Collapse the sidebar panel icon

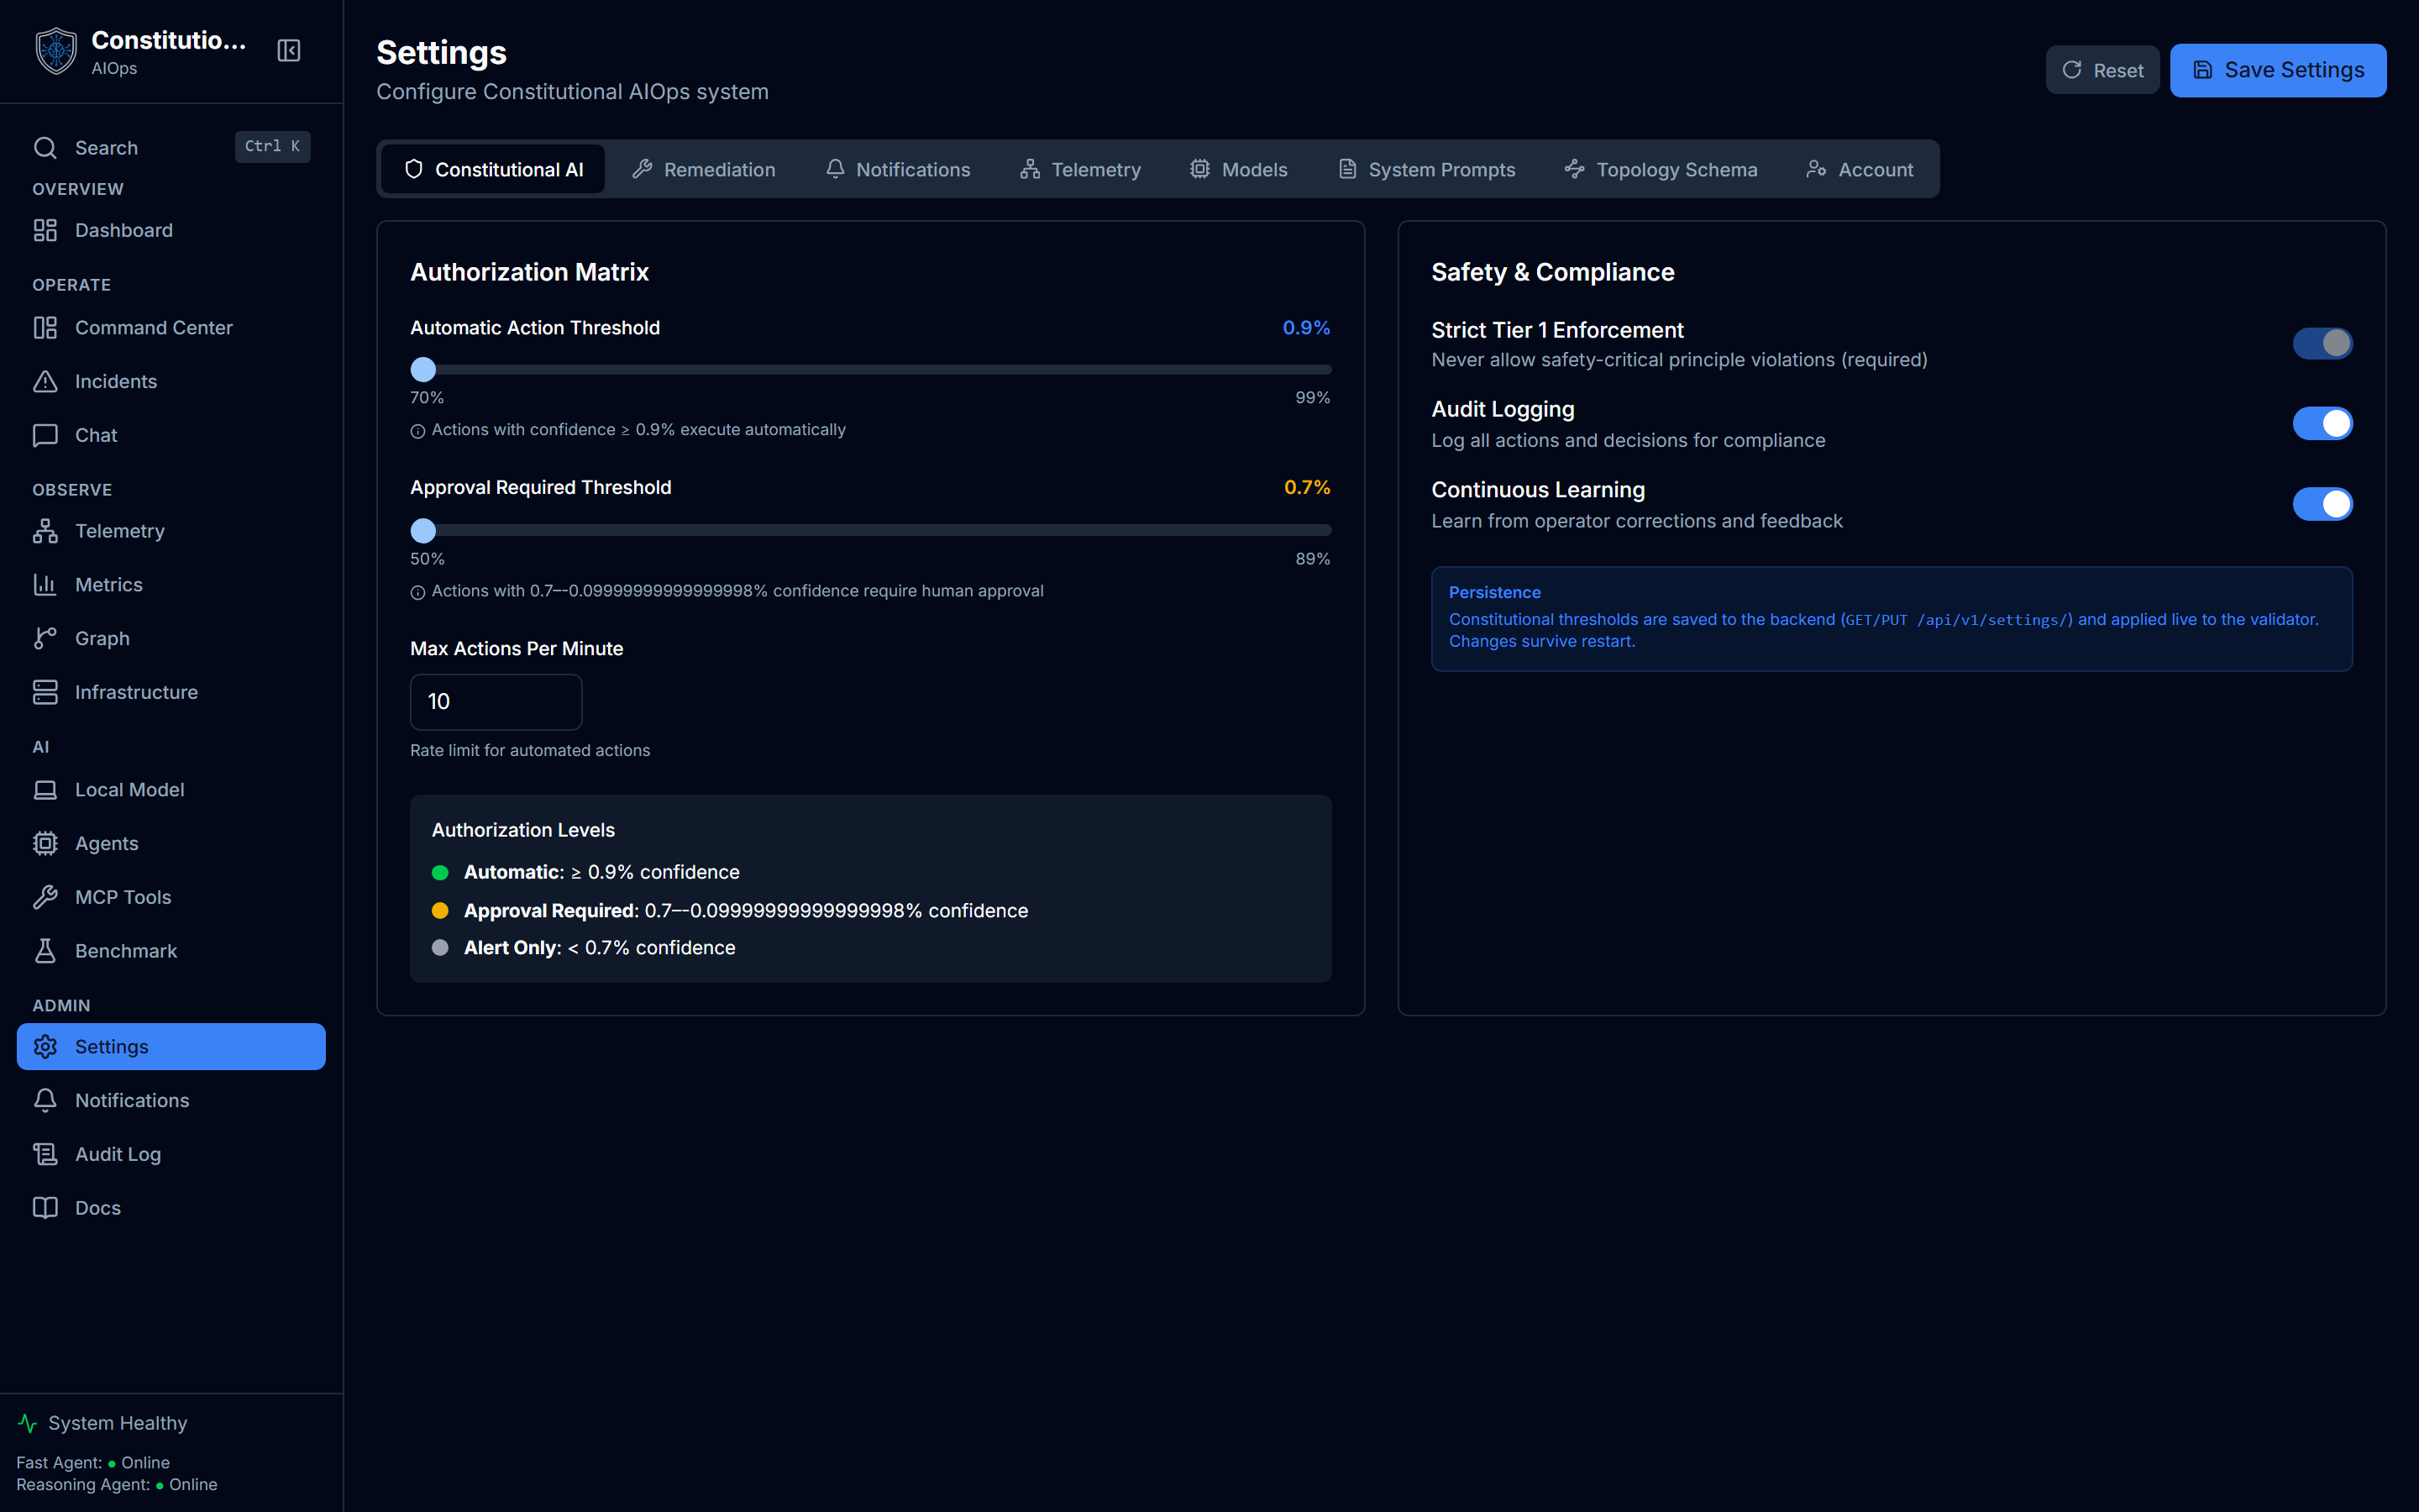point(289,51)
